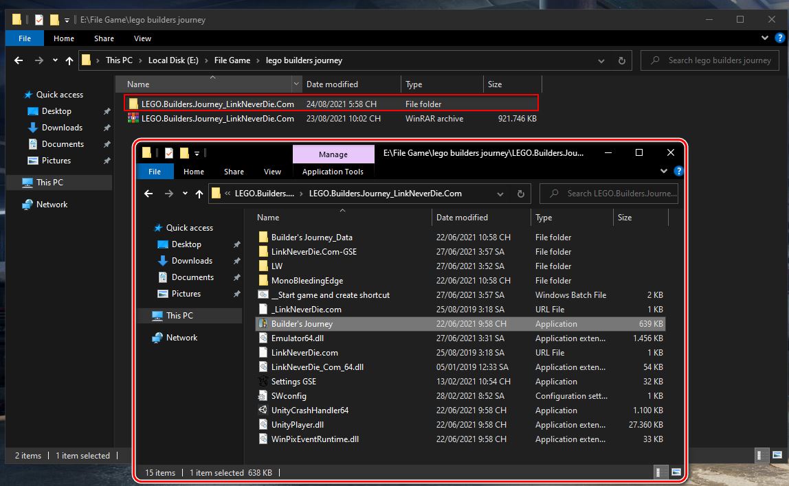Click the up arrow in front window
The image size is (789, 486).
[x=199, y=194]
